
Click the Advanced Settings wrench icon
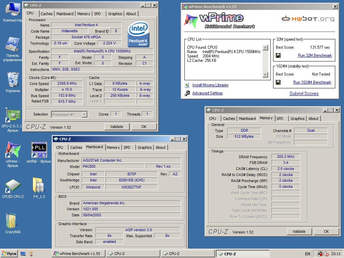click(x=187, y=93)
